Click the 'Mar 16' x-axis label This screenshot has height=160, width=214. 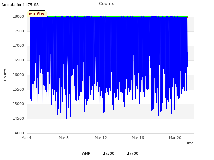[138, 138]
